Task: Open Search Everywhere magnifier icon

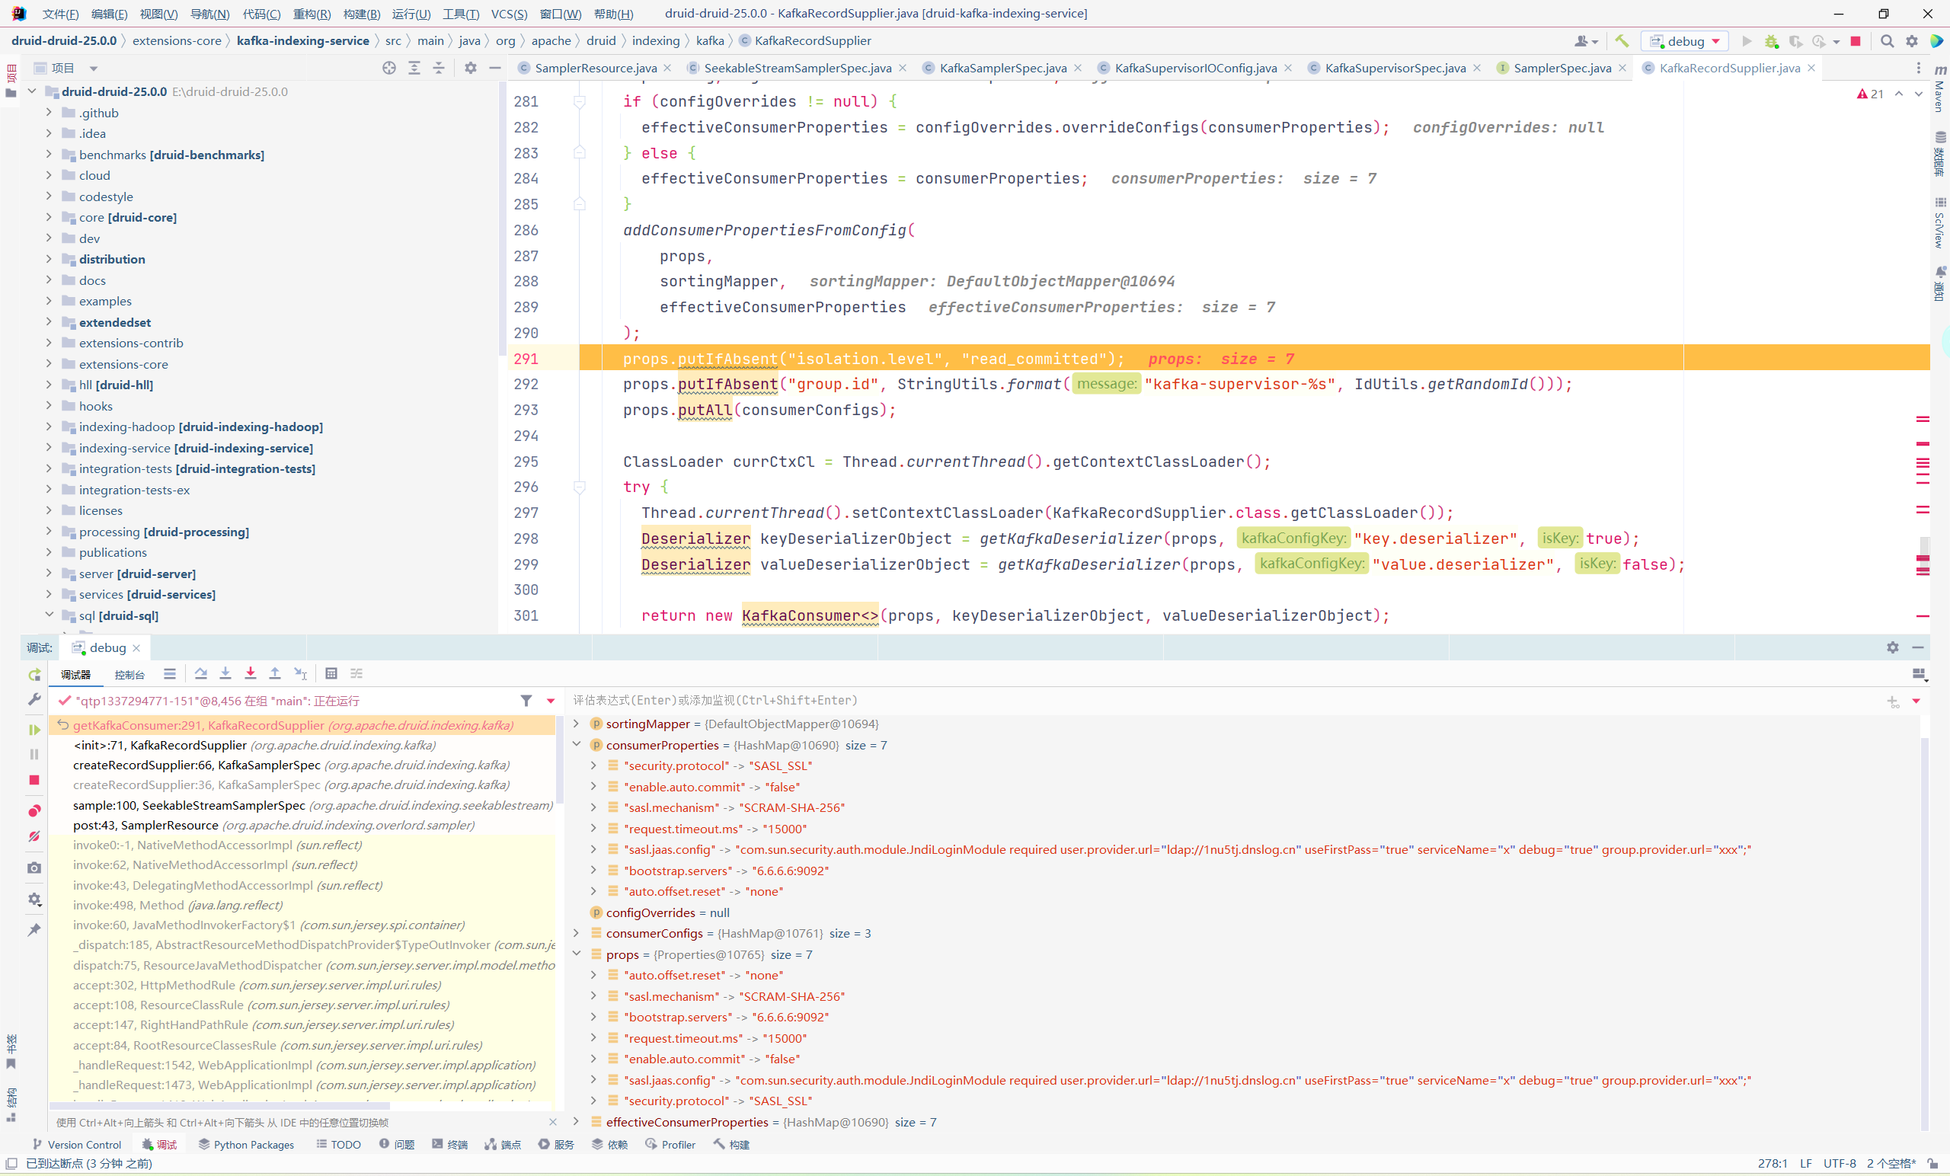Action: (x=1888, y=41)
